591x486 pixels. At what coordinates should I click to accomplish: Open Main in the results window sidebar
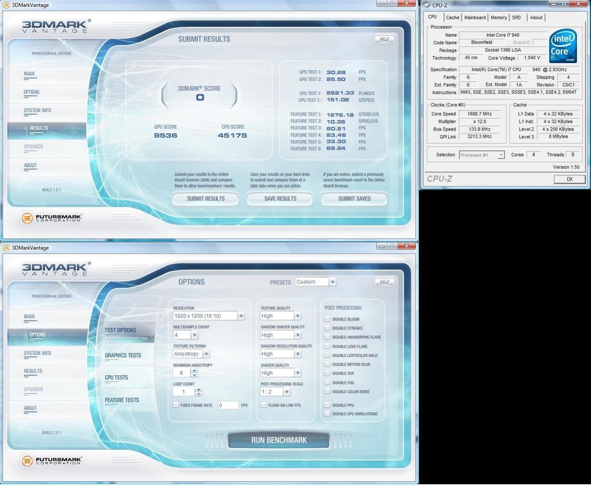pos(29,74)
